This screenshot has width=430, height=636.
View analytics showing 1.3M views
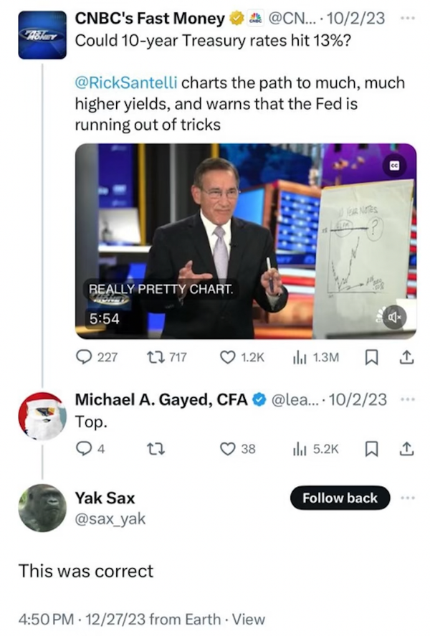tap(316, 357)
